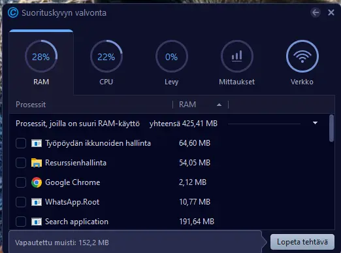Collapse the high RAM usage processes group
This screenshot has width=341, height=253.
[x=315, y=123]
